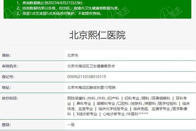The image size is (196, 131).
Task: Click the level value 一级
Action: pos(71,125)
